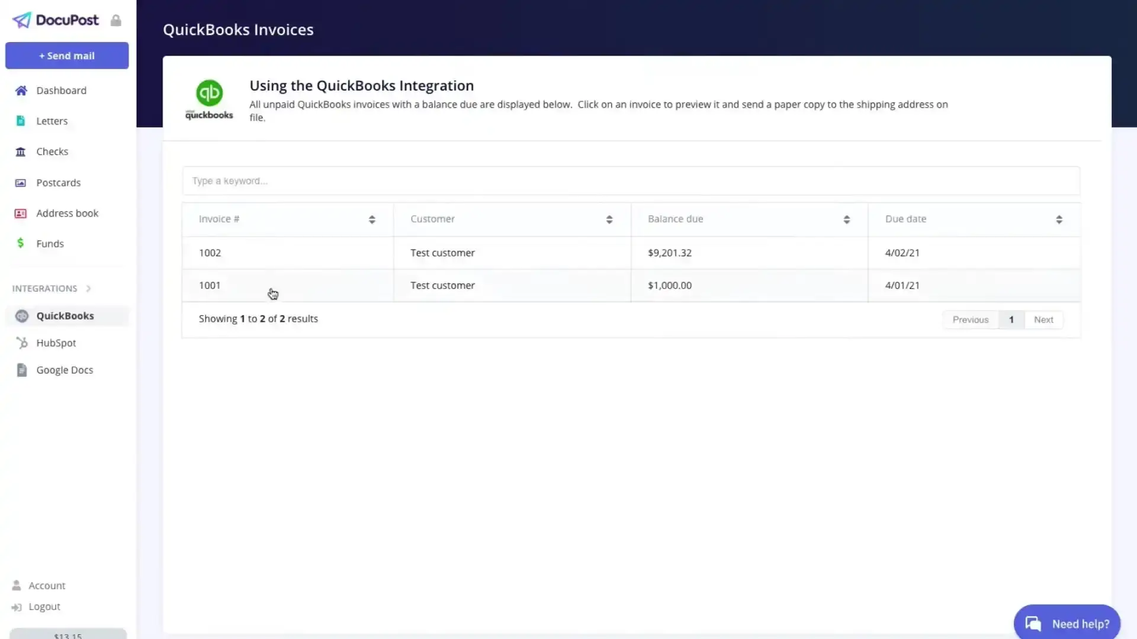Navigate to the Checks section

coord(52,151)
